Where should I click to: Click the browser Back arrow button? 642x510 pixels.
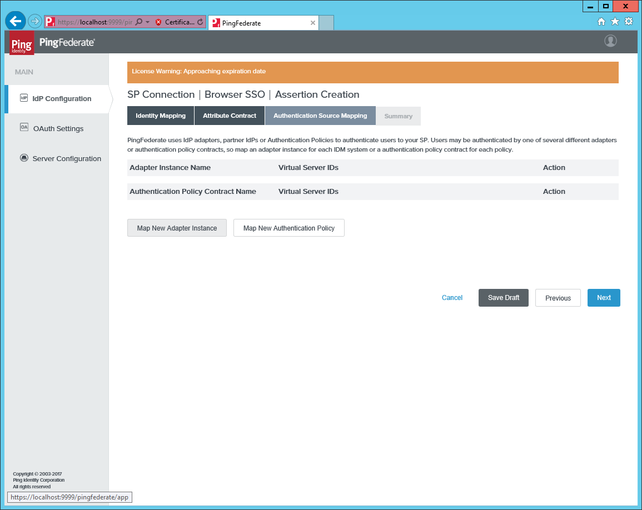tap(15, 21)
